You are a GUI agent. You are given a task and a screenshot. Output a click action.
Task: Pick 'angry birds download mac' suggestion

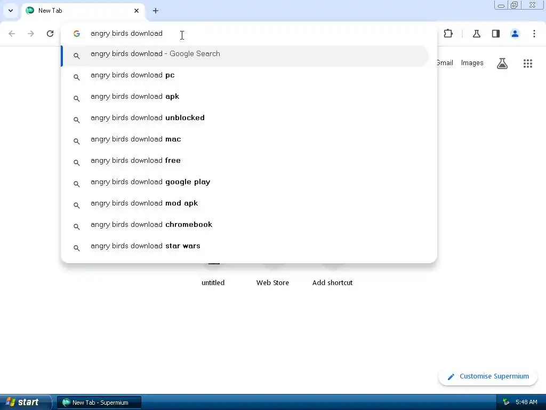pyautogui.click(x=245, y=141)
